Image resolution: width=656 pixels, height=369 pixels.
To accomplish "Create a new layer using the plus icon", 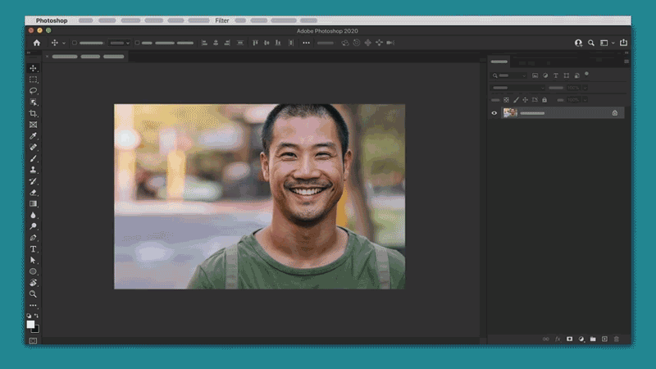I will (604, 339).
